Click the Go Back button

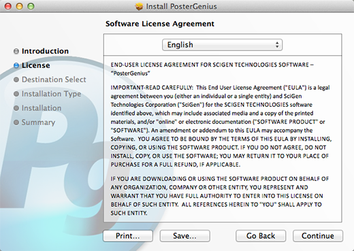[261, 236]
